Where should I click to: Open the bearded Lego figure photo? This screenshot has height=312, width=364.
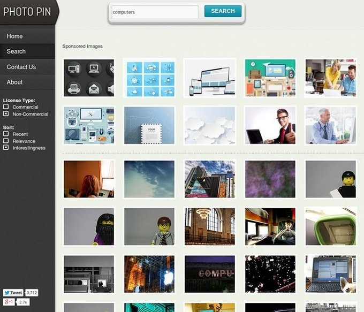pyautogui.click(x=89, y=226)
